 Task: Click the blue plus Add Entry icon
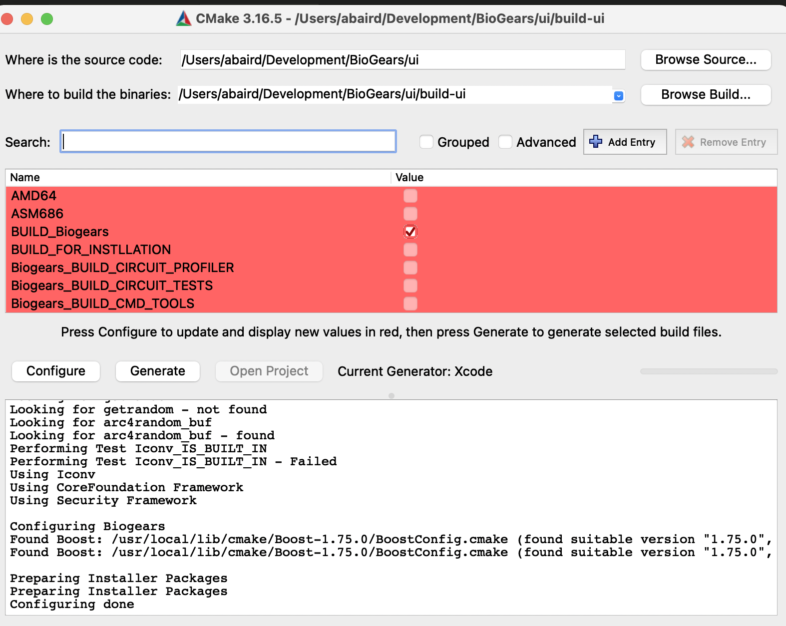coord(596,142)
